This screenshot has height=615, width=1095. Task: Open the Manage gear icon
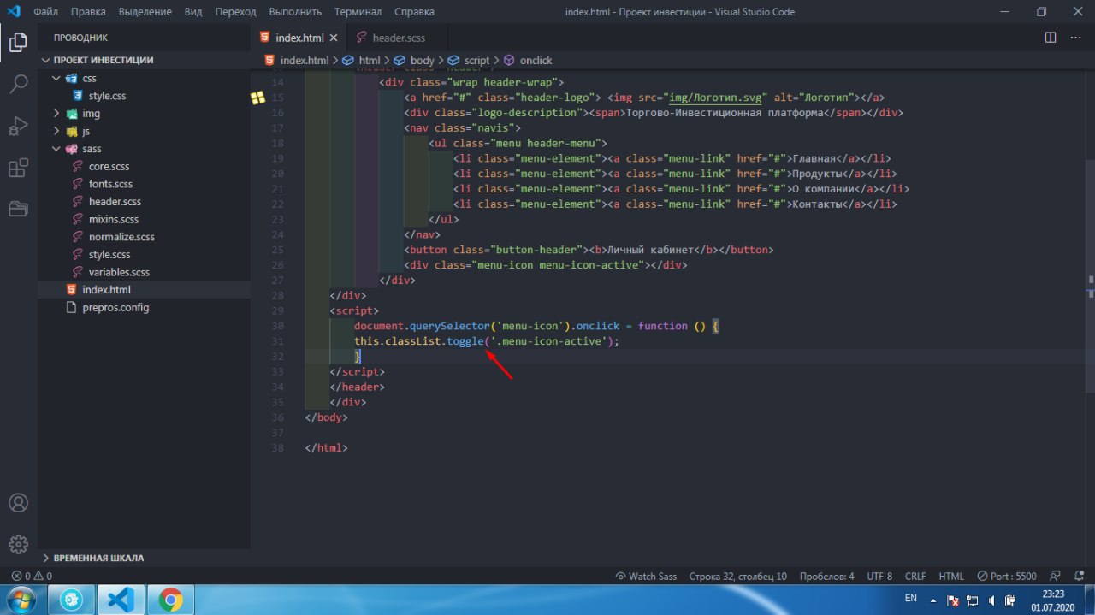click(18, 544)
